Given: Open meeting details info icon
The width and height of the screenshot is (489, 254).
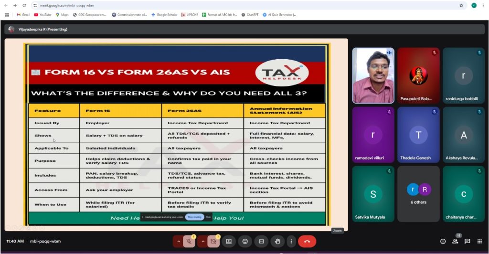Looking at the screenshot, I should [443, 242].
